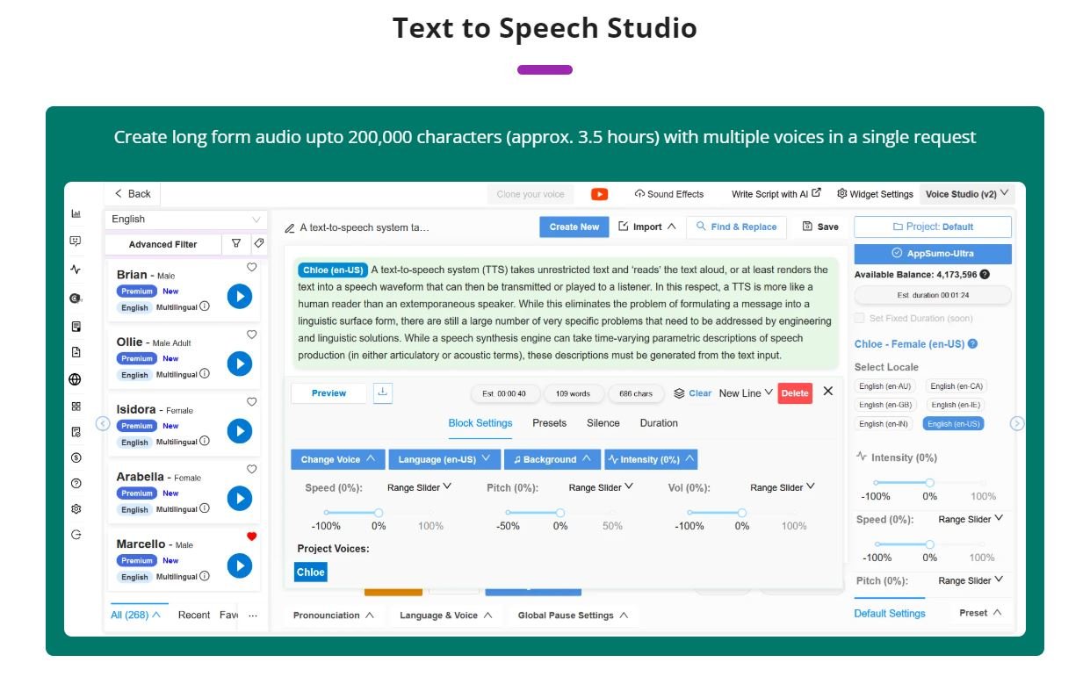The image size is (1090, 684).
Task: Click the funnel filter icon
Action: pos(236,244)
